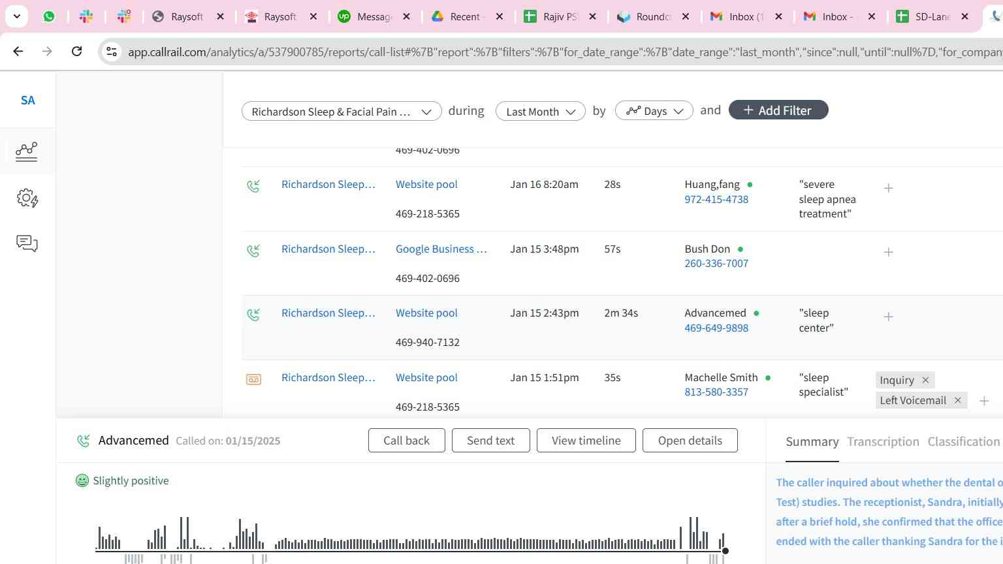This screenshot has width=1003, height=564.
Task: Click phone number 972-415-4738
Action: click(x=716, y=199)
